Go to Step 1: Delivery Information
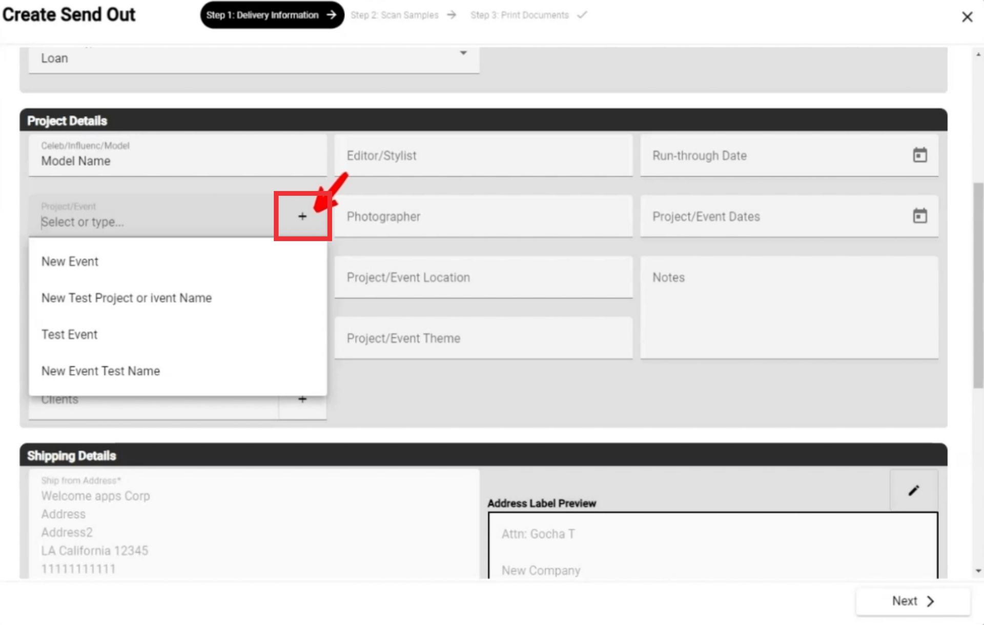The height and width of the screenshot is (625, 984). [x=272, y=15]
